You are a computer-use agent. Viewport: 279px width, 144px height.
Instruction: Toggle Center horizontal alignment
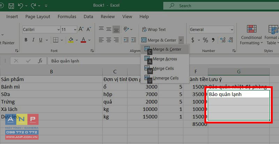109,40
